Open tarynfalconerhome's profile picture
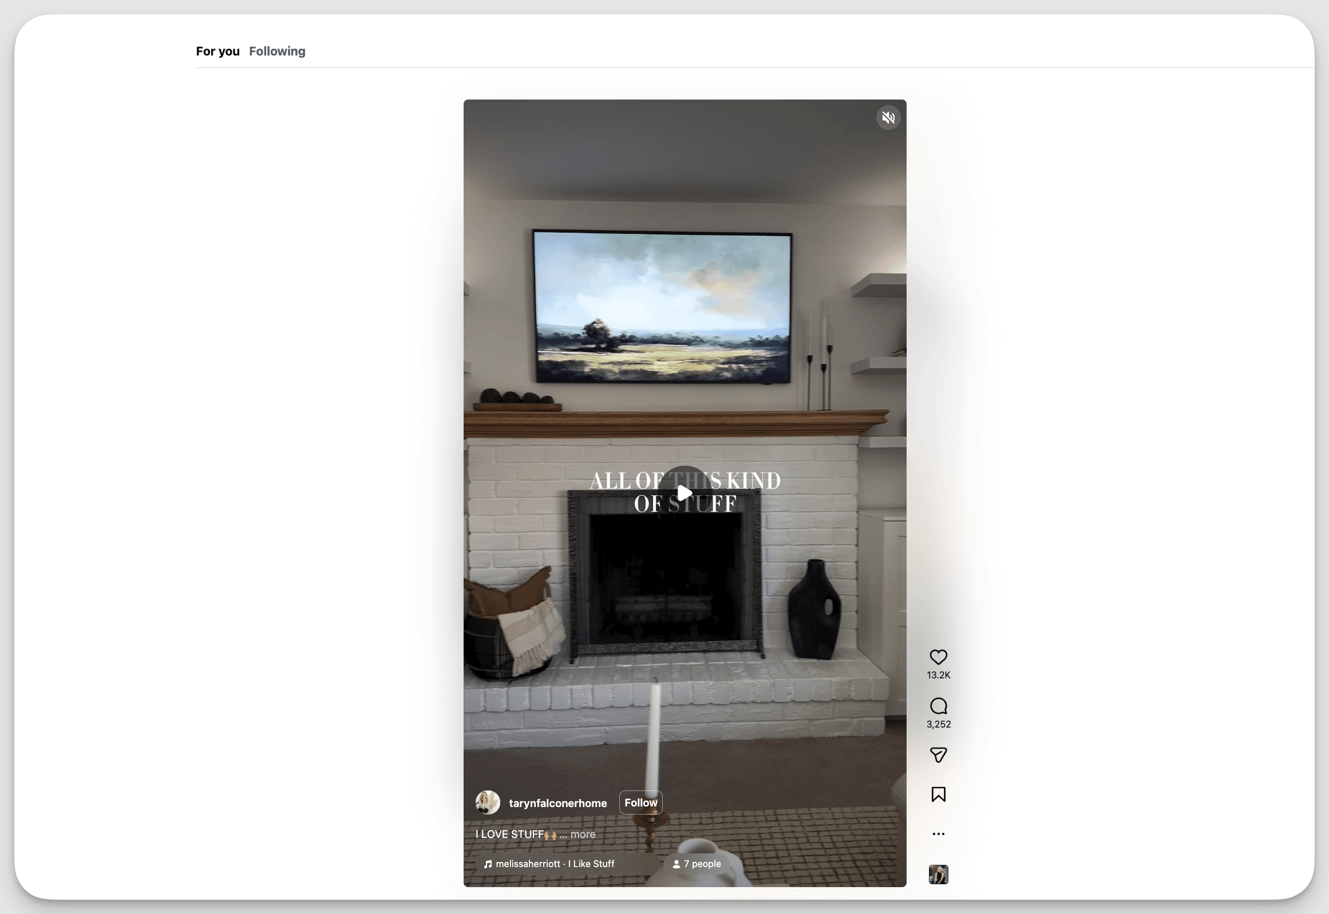Image resolution: width=1329 pixels, height=914 pixels. [487, 802]
